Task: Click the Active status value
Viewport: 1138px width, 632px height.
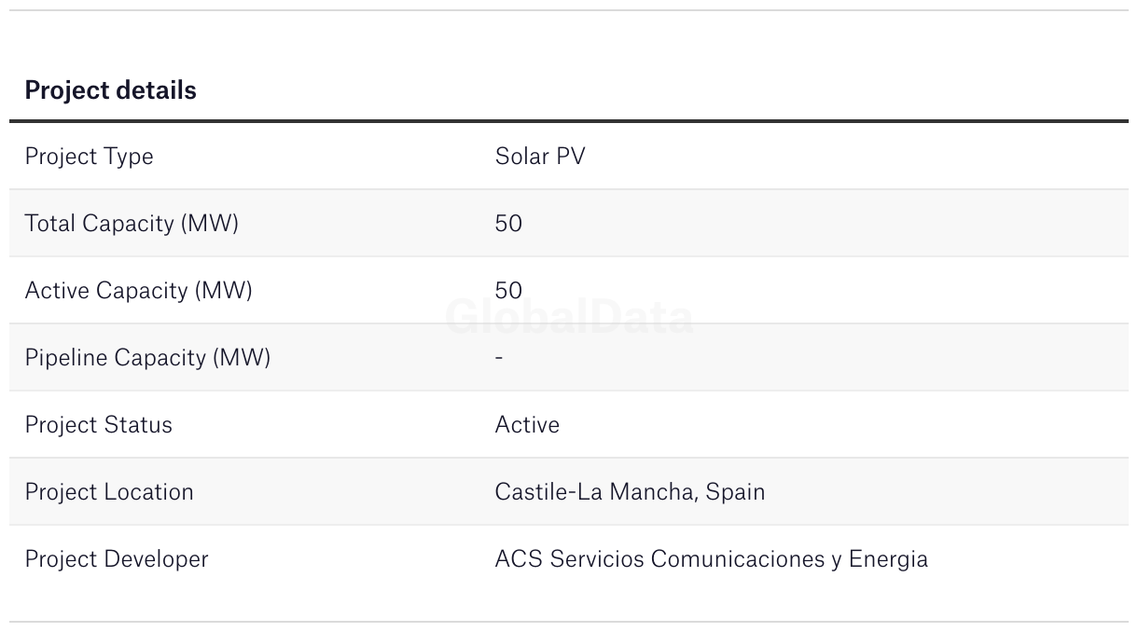Action: [527, 425]
